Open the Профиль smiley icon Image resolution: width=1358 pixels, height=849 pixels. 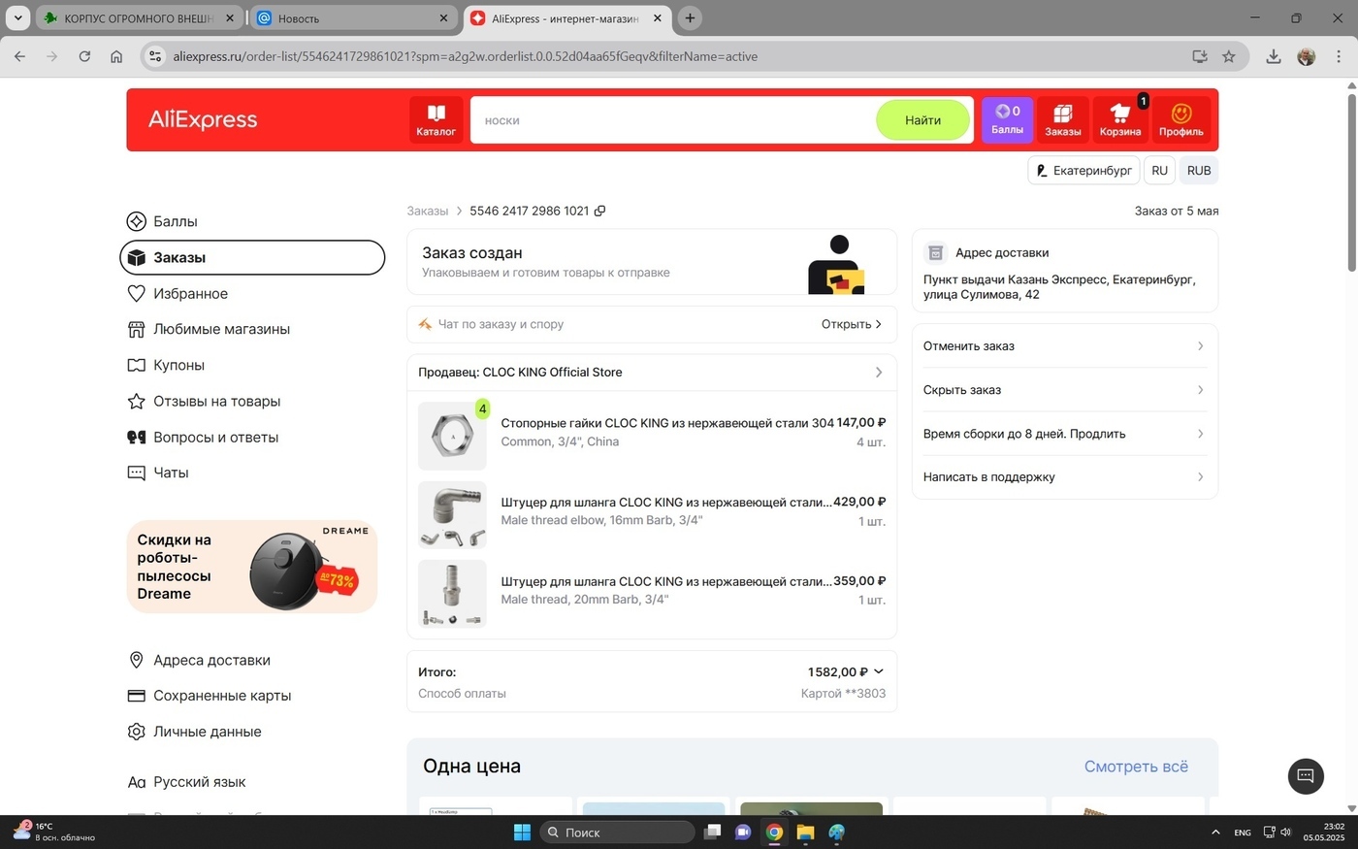tap(1181, 119)
